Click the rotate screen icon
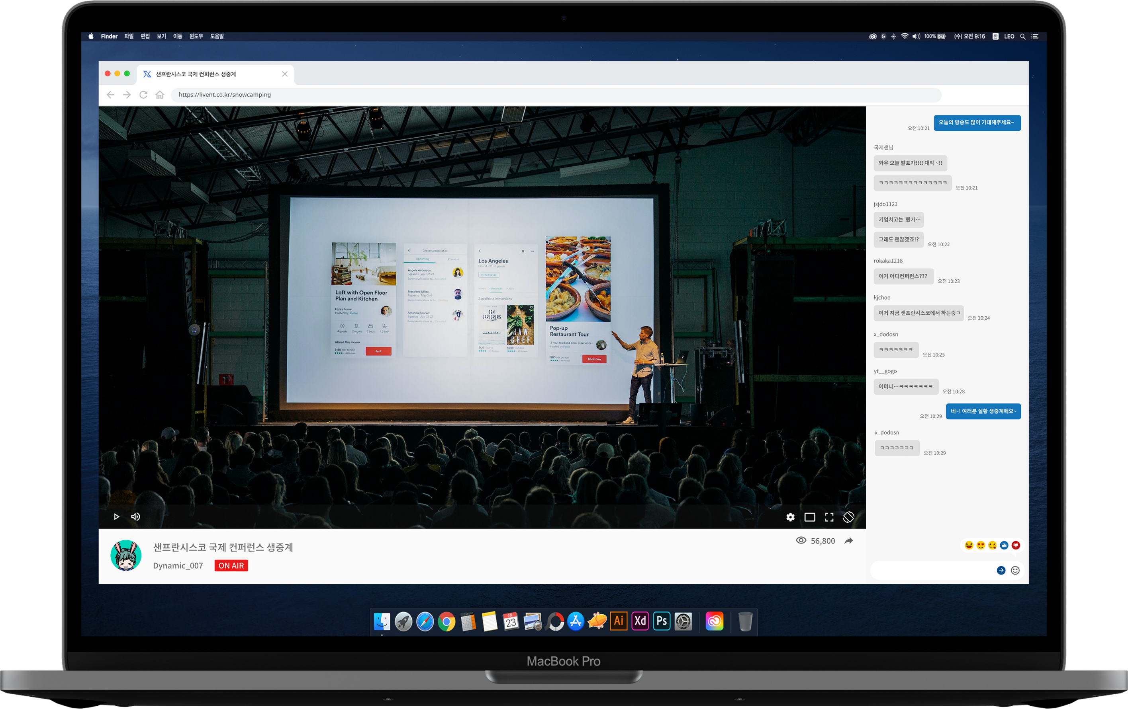The height and width of the screenshot is (709, 1128). (x=848, y=517)
